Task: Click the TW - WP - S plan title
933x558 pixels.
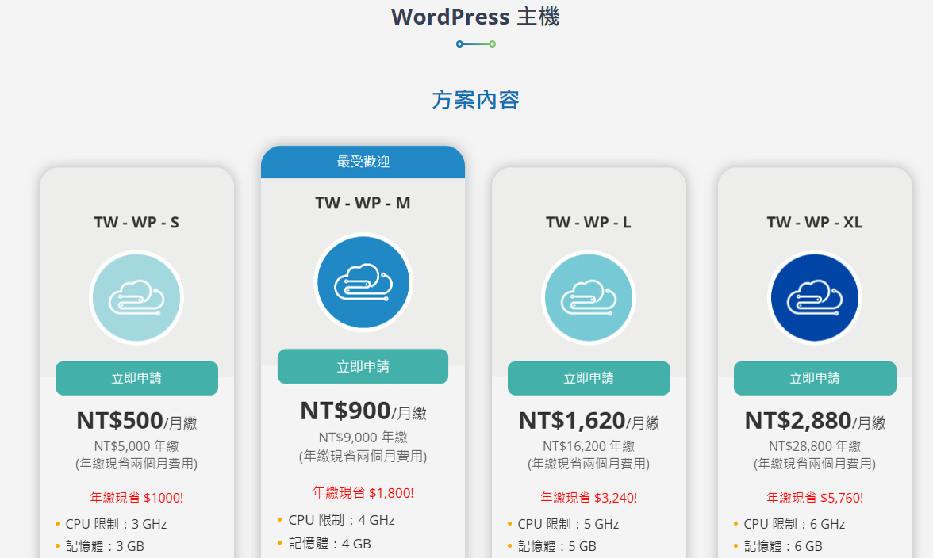Action: [x=136, y=222]
